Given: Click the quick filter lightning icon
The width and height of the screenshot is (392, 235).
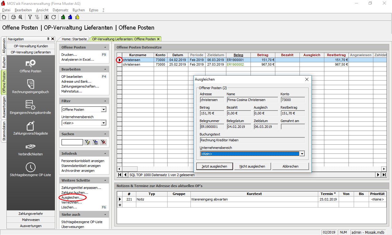Looking at the screenshot, I should point(87,142).
